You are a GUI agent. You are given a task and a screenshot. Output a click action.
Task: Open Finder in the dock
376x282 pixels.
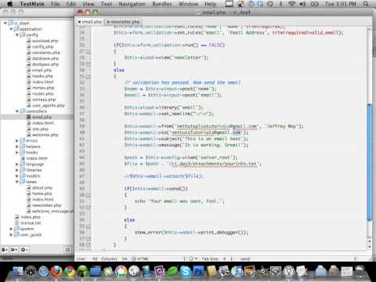click(18, 272)
